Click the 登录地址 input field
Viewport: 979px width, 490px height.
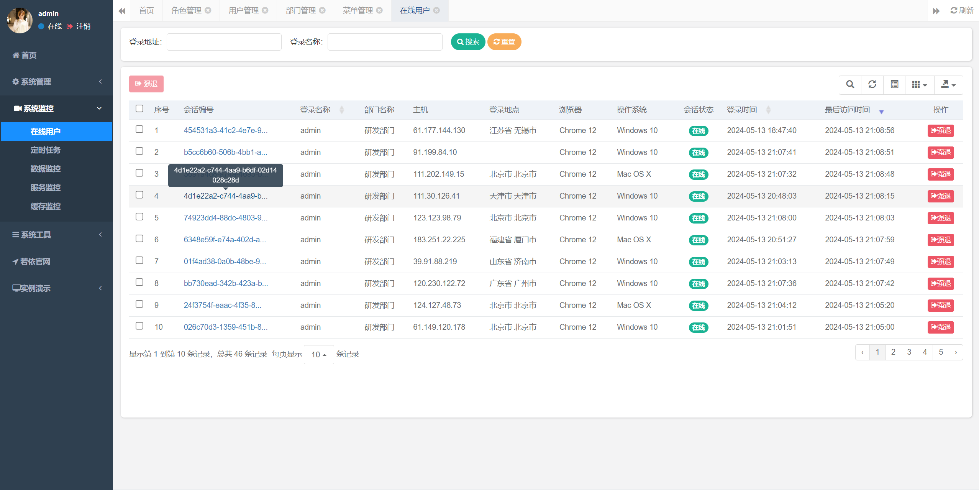(x=224, y=42)
